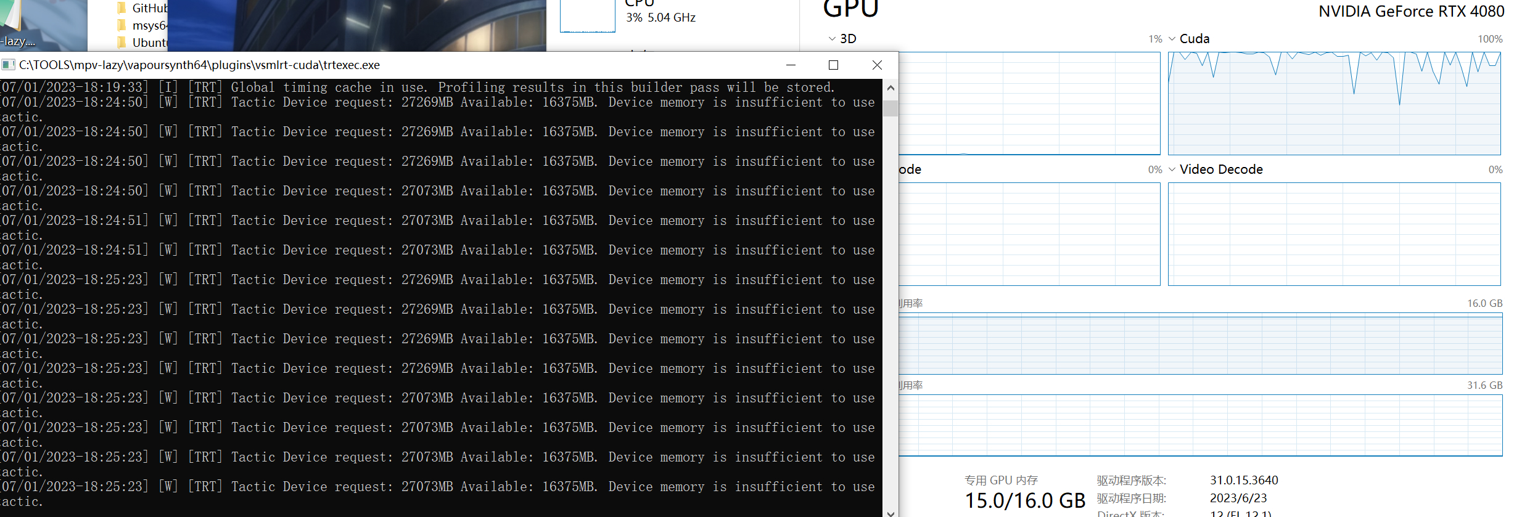1514x517 pixels.
Task: Click driver version 31.0.15.3640
Action: click(1244, 480)
